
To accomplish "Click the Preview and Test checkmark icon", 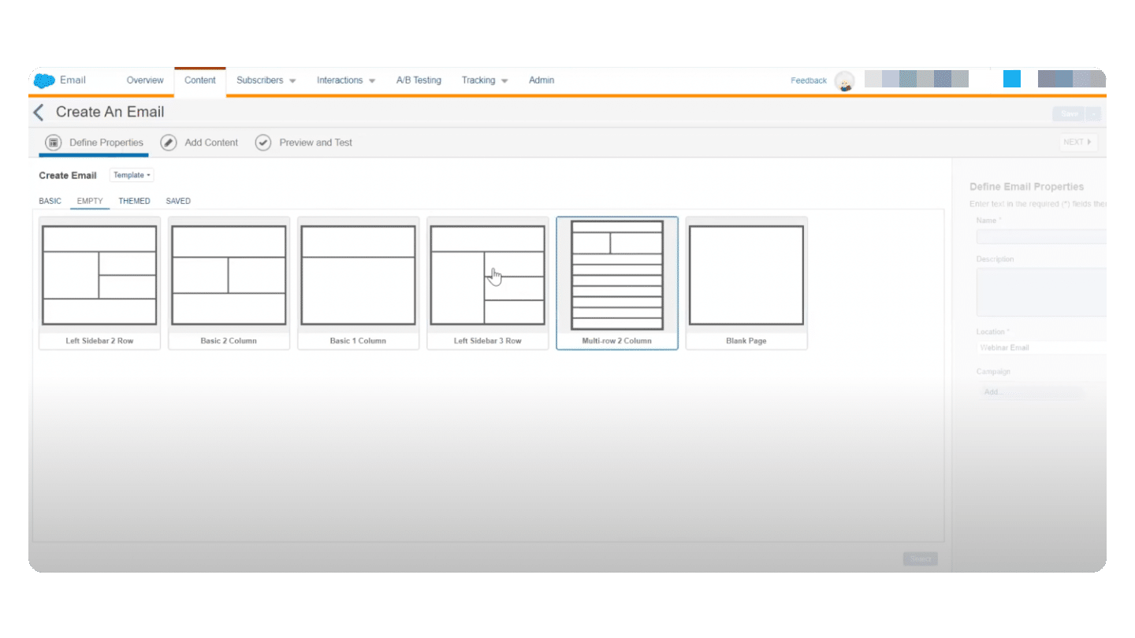I will tap(263, 143).
